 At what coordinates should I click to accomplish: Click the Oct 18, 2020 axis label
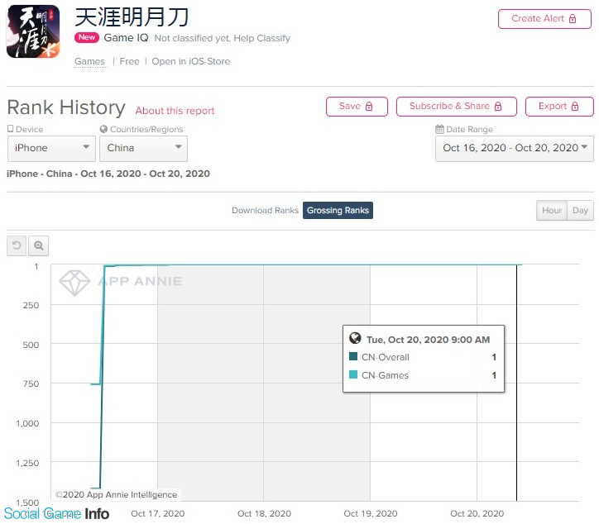point(265,513)
